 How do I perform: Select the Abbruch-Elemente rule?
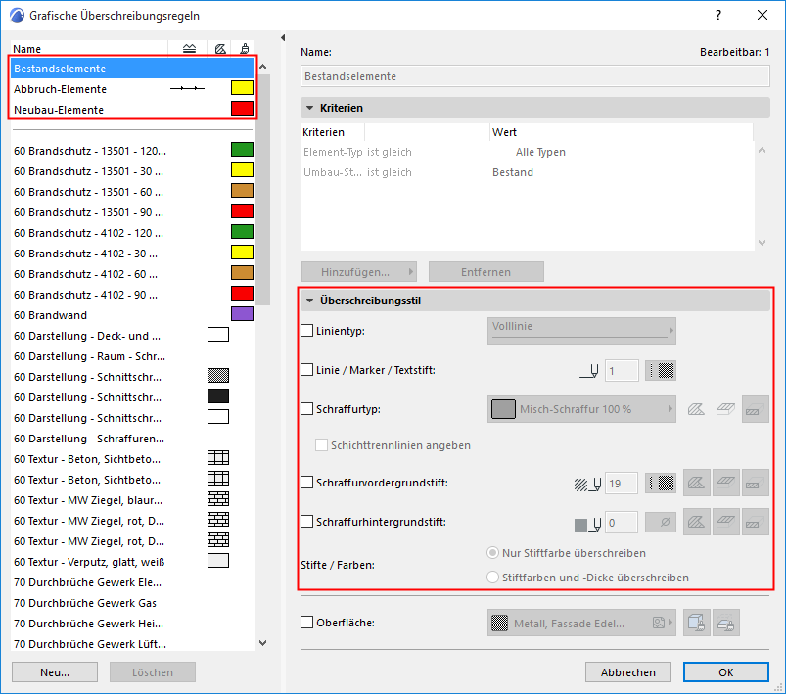click(x=132, y=89)
